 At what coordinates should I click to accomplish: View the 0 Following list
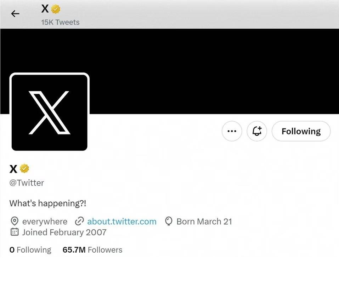(30, 250)
